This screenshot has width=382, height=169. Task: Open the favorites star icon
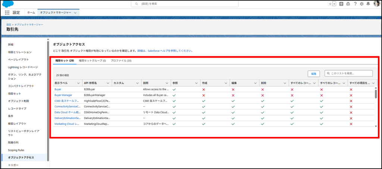coord(330,4)
